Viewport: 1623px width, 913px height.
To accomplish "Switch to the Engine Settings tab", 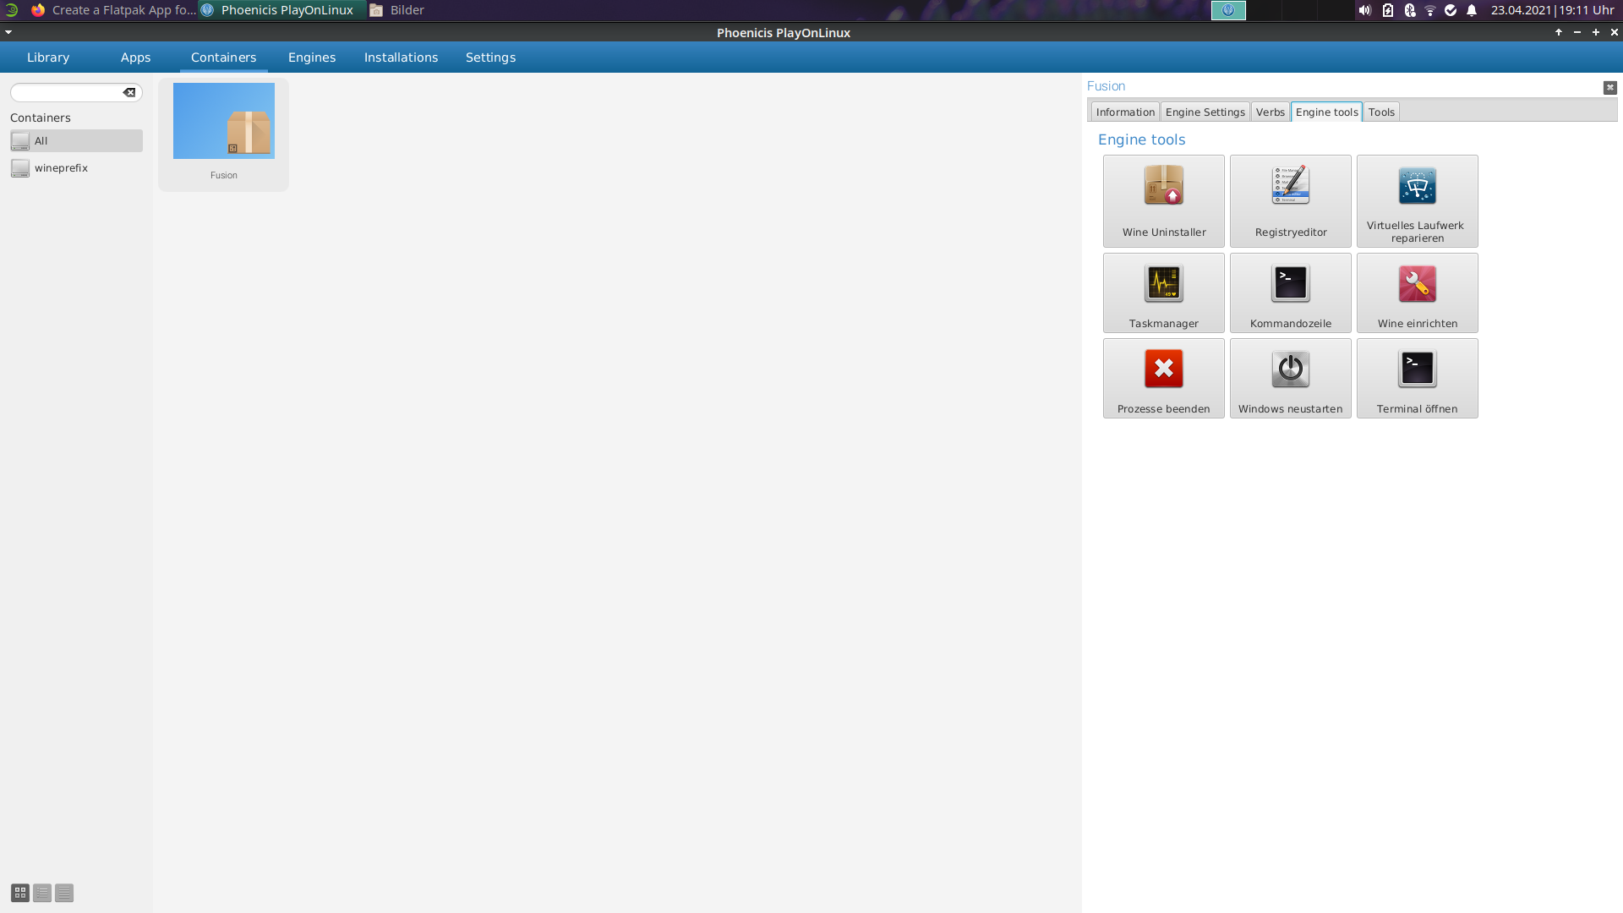I will [1205, 112].
